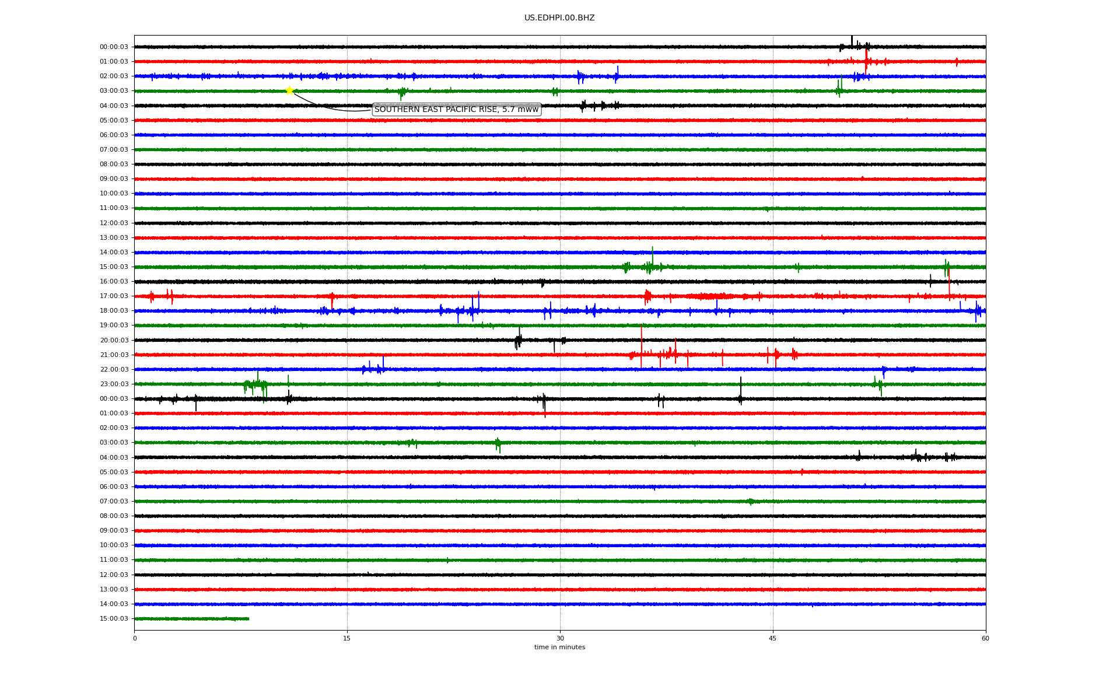This screenshot has width=1120, height=700.
Task: Click the 03:00:03 label beside the star row
Action: tap(114, 91)
